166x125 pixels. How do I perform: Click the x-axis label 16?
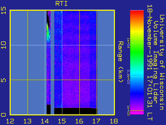(x=79, y=121)
